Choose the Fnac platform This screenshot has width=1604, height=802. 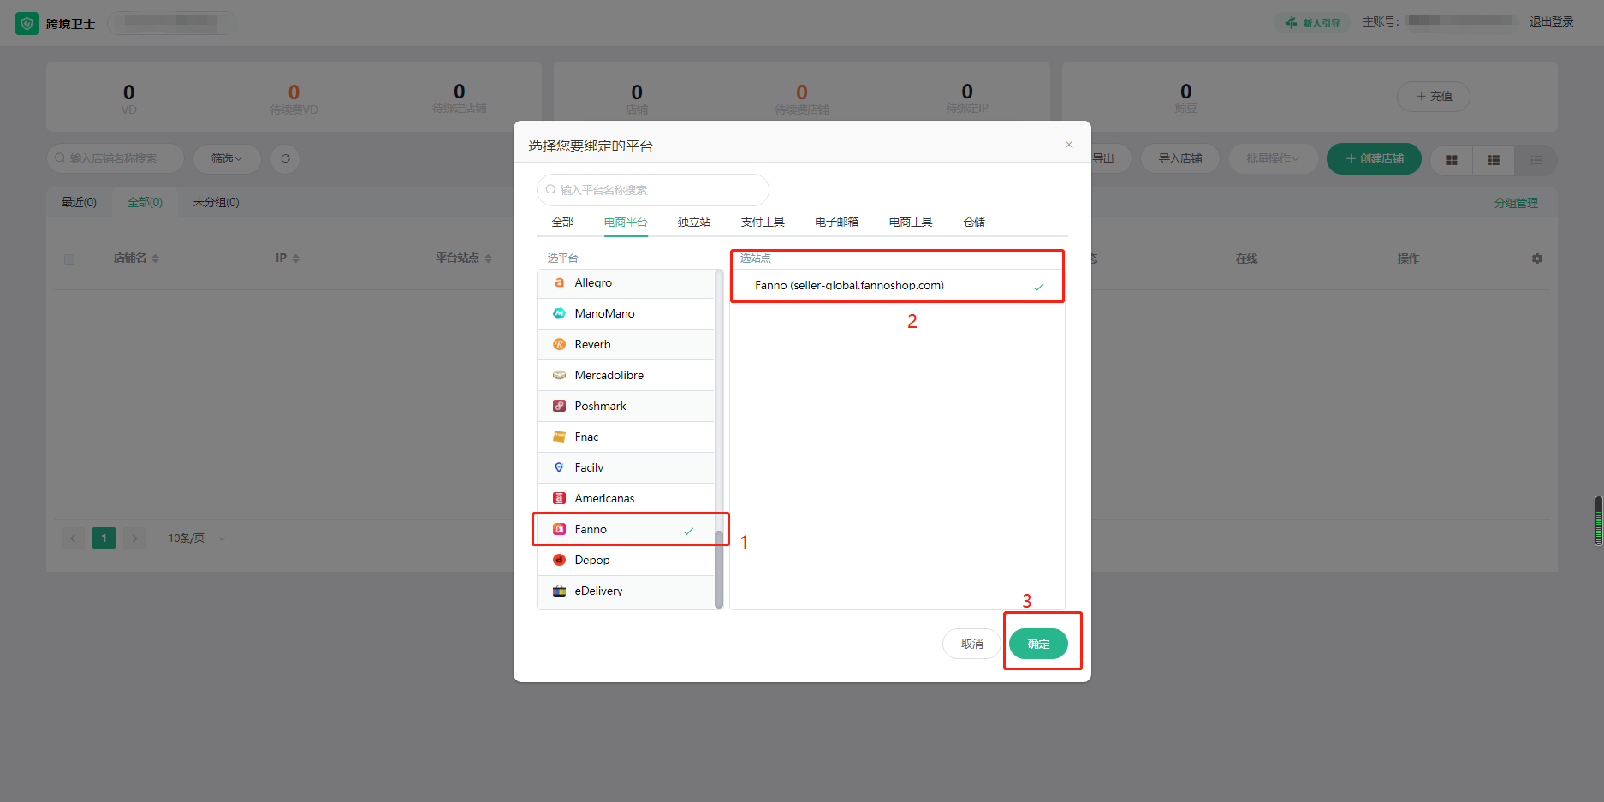coord(626,437)
